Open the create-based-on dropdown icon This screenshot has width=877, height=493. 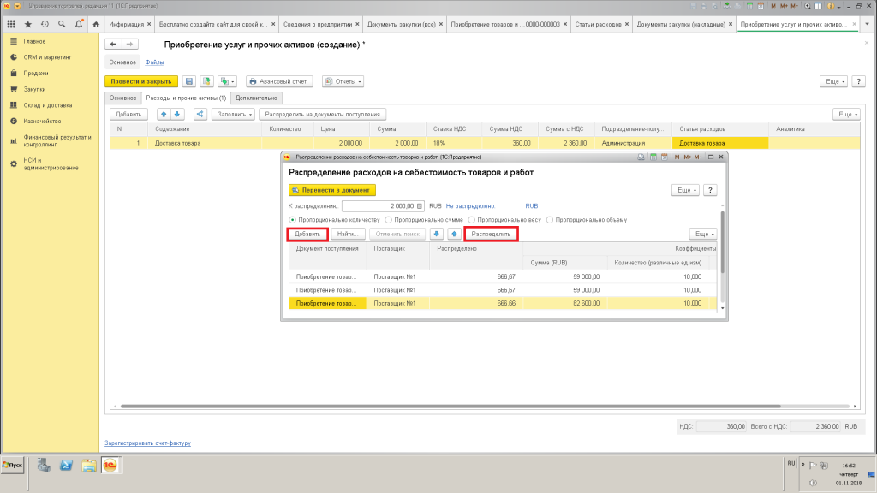(227, 81)
